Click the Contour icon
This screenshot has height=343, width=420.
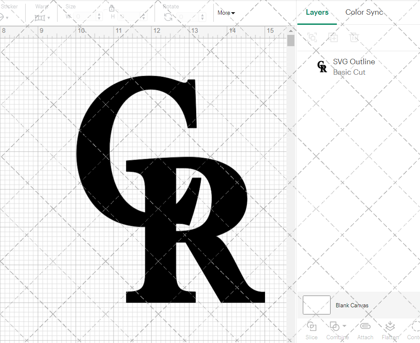(415, 326)
